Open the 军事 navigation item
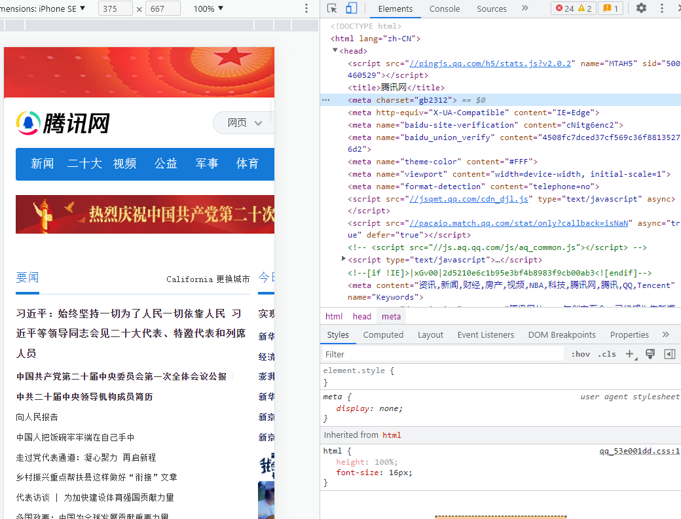Image resolution: width=681 pixels, height=519 pixels. pyautogui.click(x=207, y=164)
